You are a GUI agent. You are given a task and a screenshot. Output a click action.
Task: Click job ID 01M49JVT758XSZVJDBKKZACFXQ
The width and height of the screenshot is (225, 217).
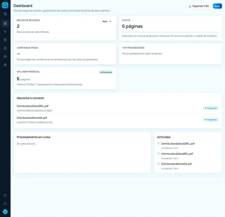[34, 122]
